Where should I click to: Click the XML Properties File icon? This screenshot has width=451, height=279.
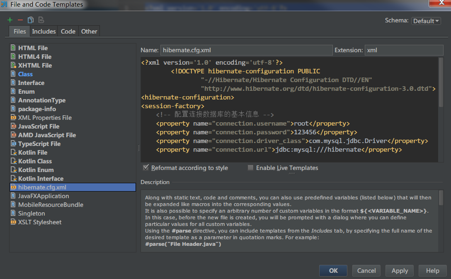click(13, 117)
